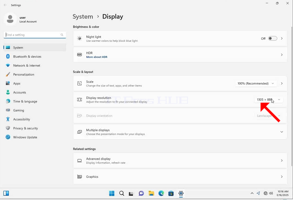Open the More about HDR link

point(97,57)
